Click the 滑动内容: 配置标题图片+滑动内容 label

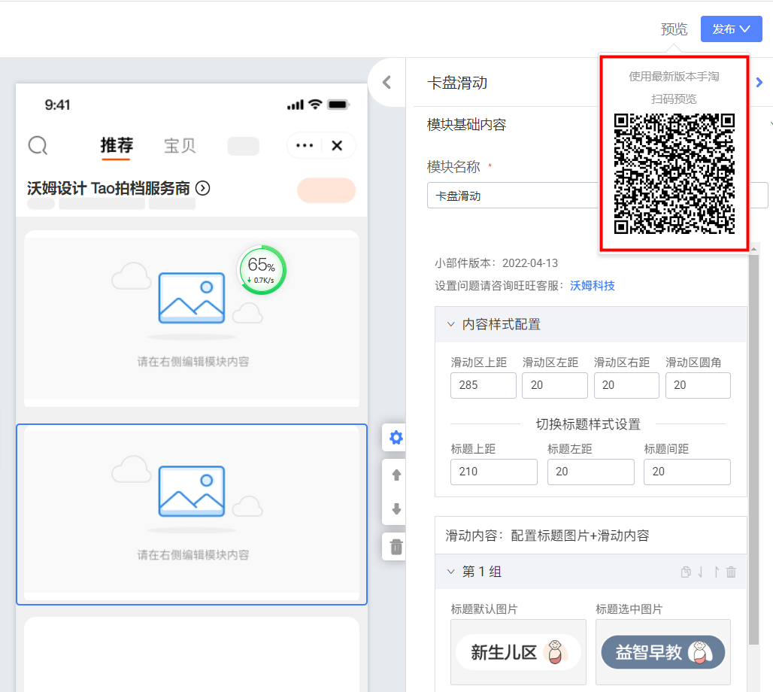[x=547, y=536]
